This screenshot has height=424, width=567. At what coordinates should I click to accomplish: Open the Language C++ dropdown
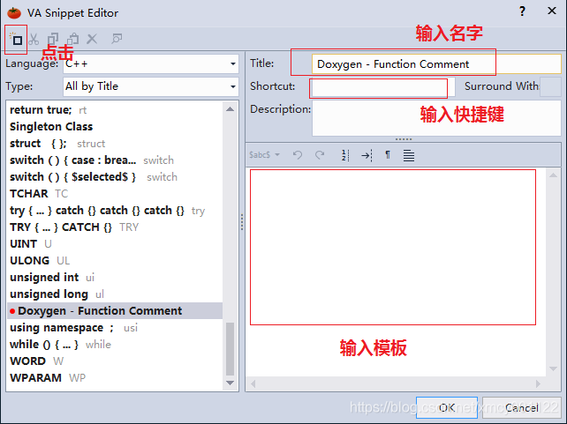click(151, 63)
